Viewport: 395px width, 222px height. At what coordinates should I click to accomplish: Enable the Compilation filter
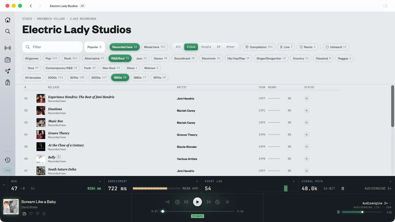point(259,47)
